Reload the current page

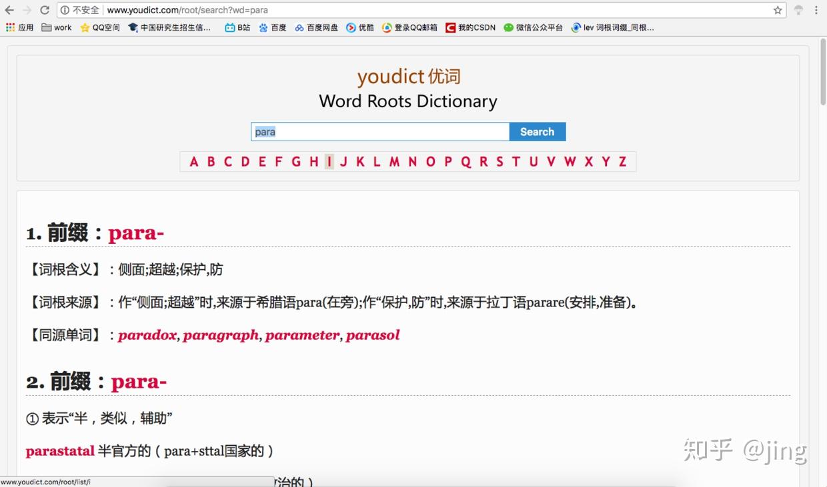(43, 10)
